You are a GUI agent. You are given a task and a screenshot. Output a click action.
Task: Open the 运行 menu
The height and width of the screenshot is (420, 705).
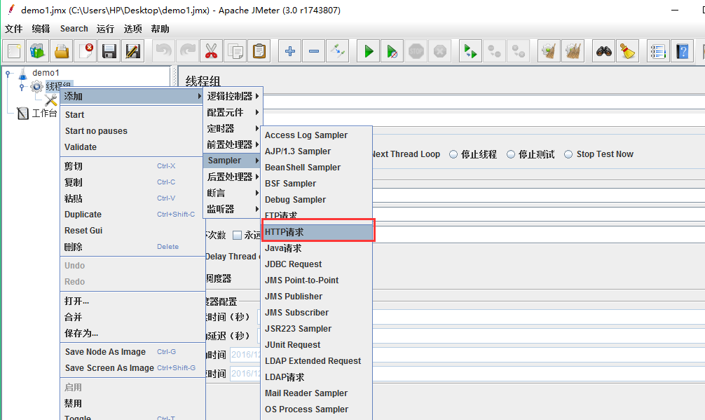105,29
